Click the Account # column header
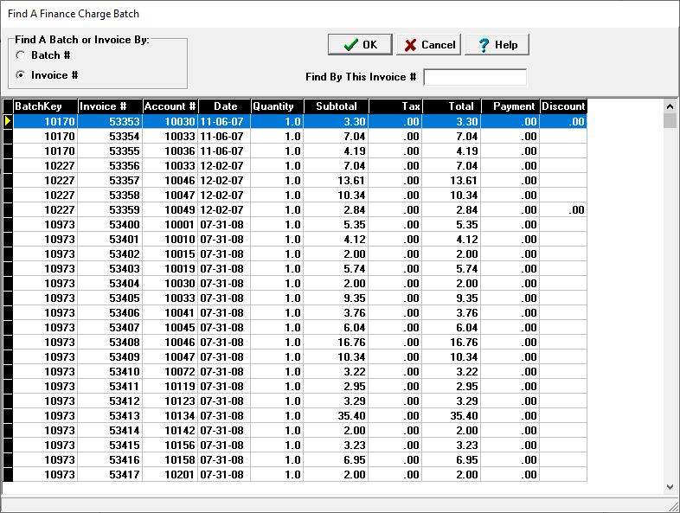 [x=170, y=106]
